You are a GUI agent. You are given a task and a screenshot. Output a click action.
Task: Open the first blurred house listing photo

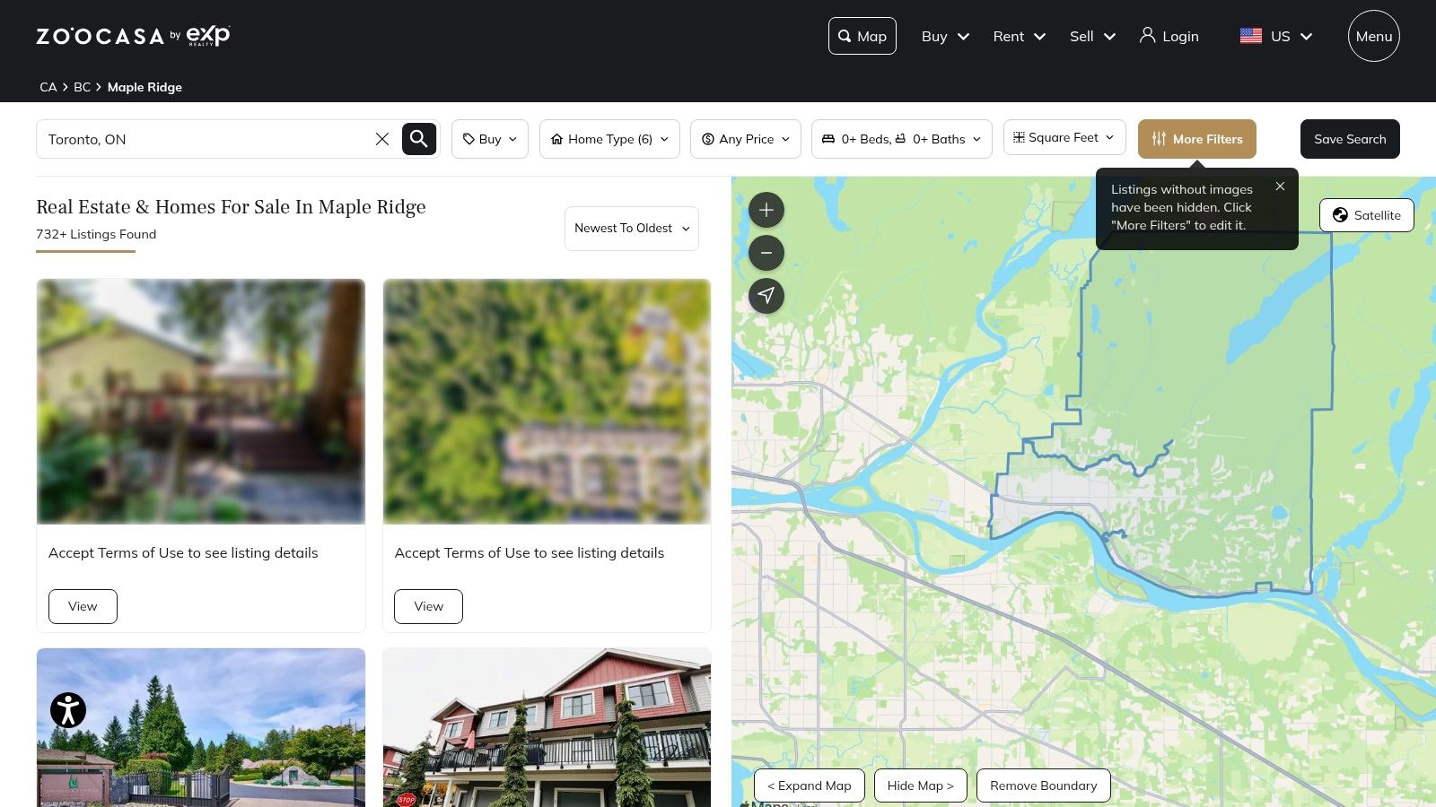(201, 402)
